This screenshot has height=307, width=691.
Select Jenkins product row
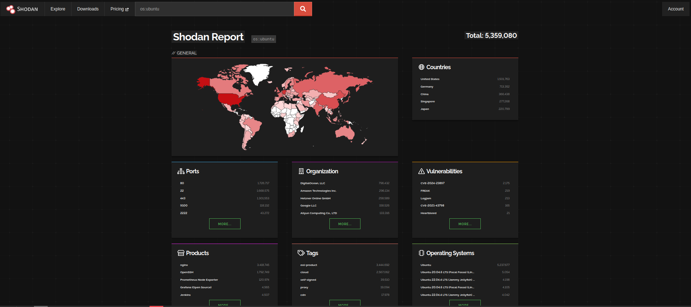click(225, 295)
